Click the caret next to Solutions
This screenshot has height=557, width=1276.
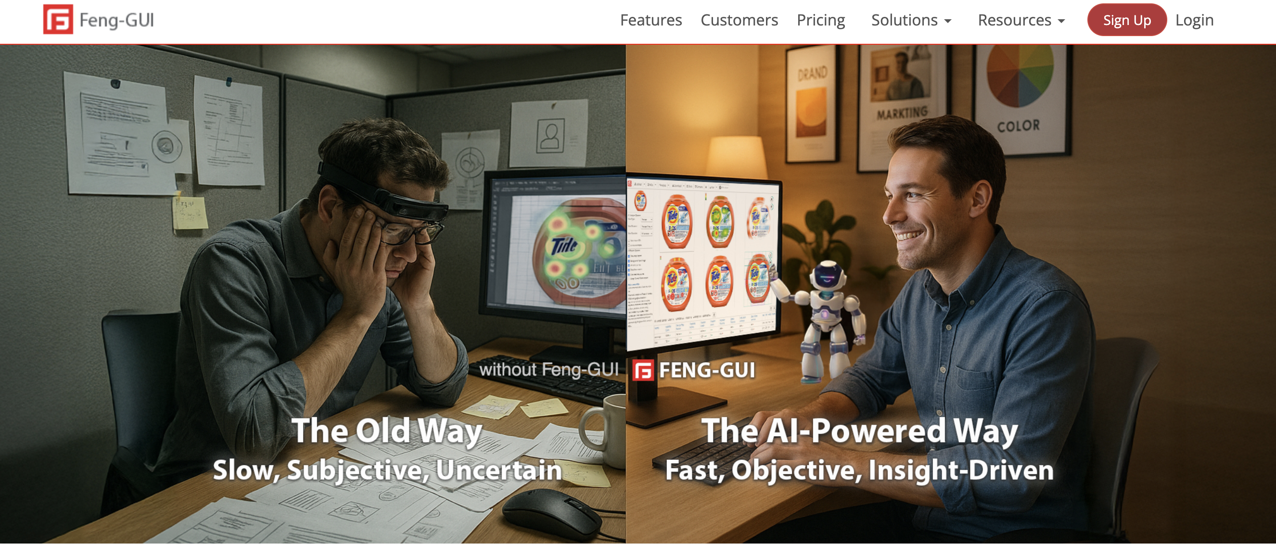pyautogui.click(x=947, y=21)
